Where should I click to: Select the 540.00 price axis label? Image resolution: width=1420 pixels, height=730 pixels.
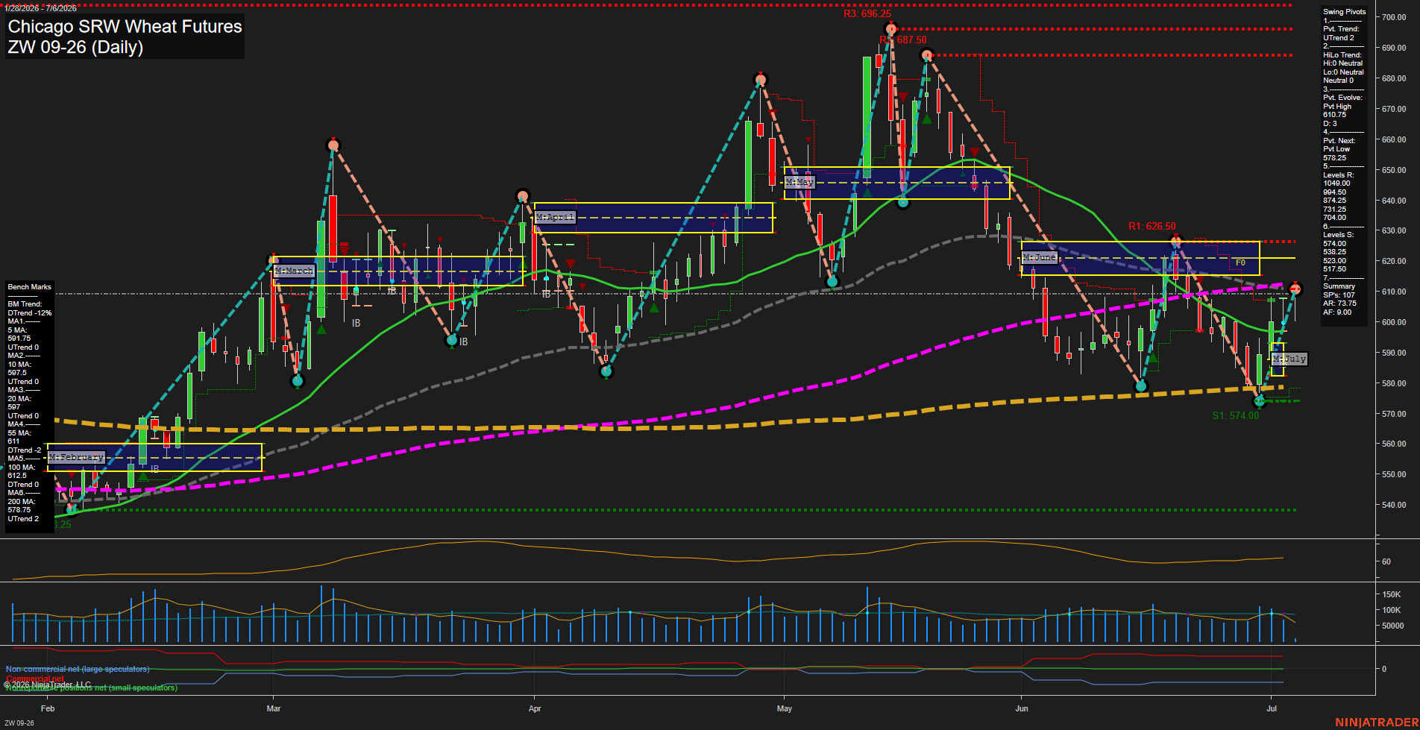pos(1394,505)
